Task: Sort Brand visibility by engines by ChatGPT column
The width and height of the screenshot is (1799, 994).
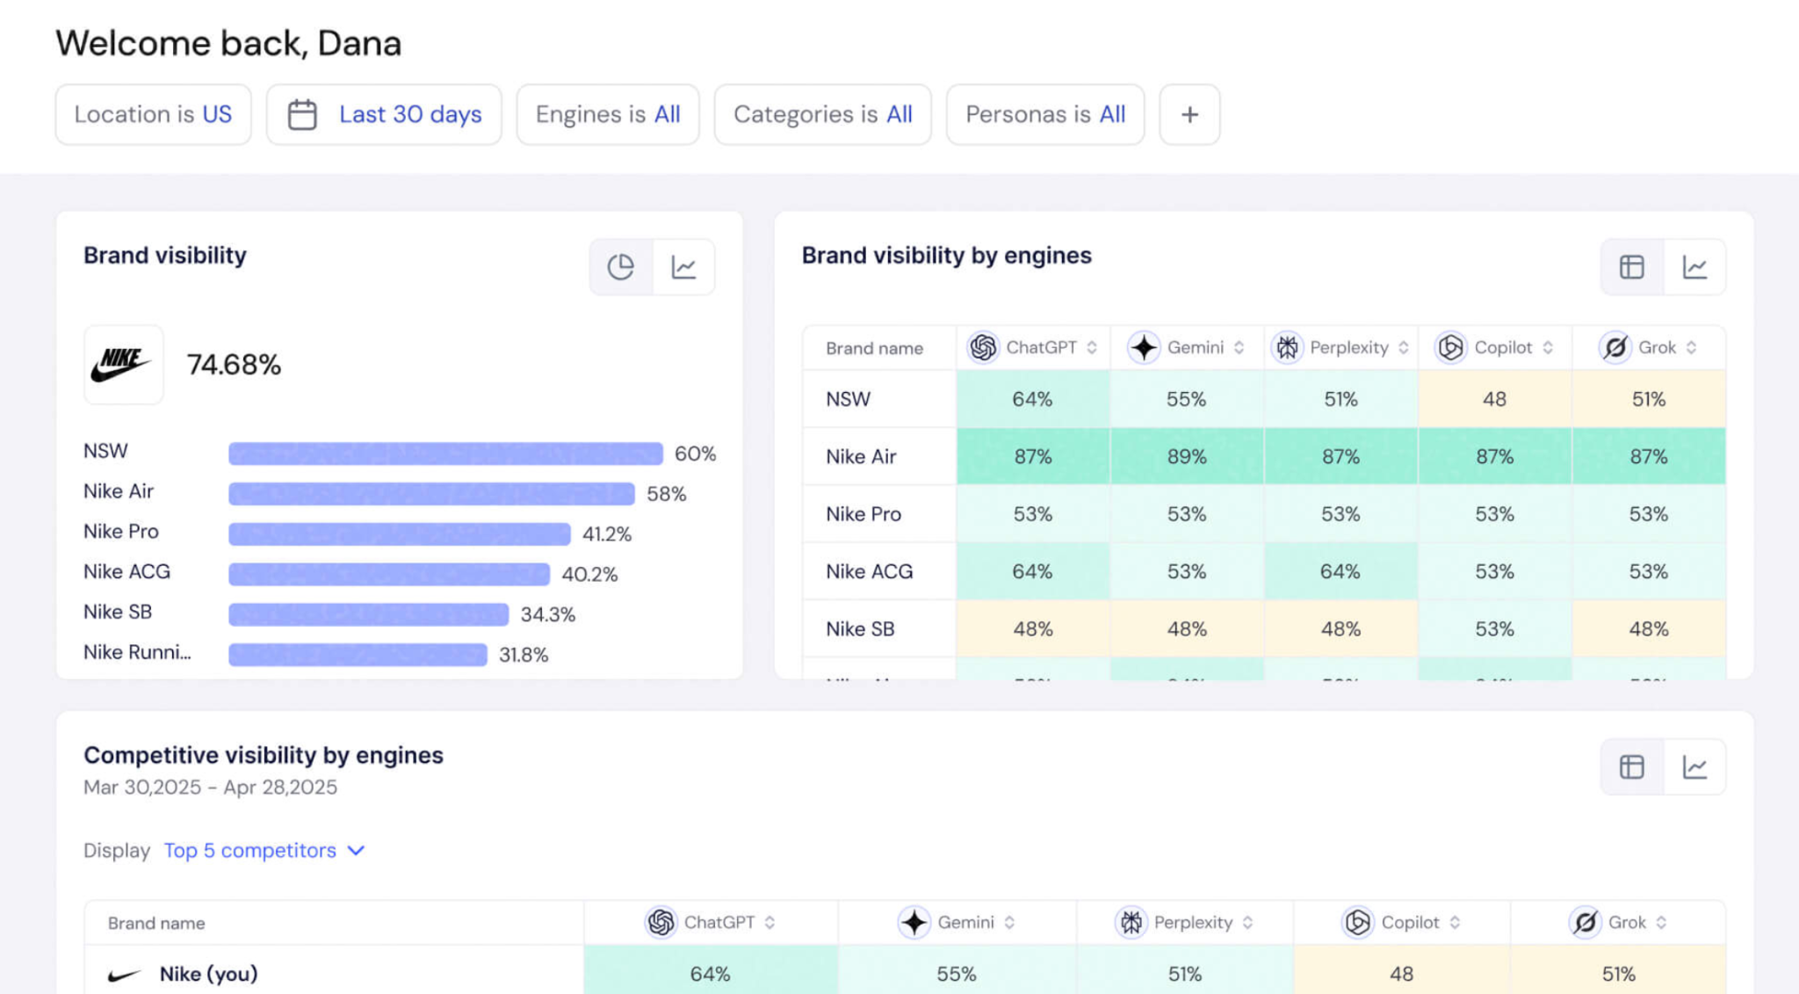Action: 1092,348
